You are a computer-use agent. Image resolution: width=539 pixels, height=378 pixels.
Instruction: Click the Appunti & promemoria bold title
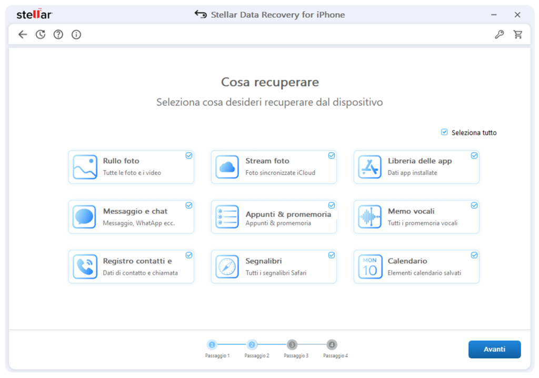288,214
